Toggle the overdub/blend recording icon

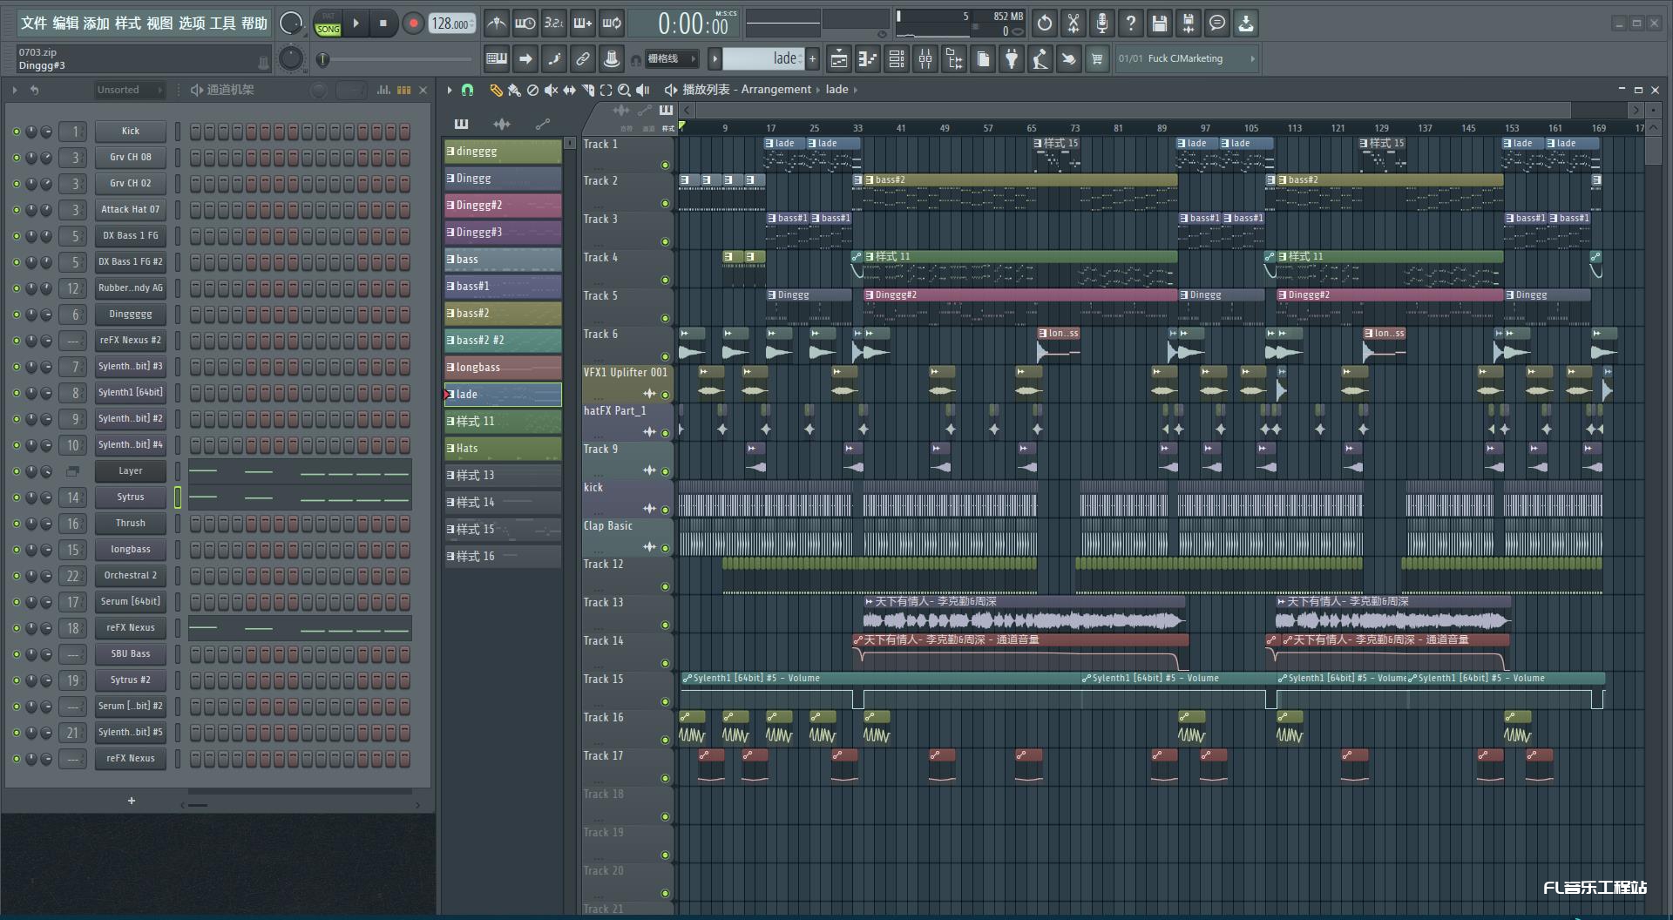(x=583, y=24)
